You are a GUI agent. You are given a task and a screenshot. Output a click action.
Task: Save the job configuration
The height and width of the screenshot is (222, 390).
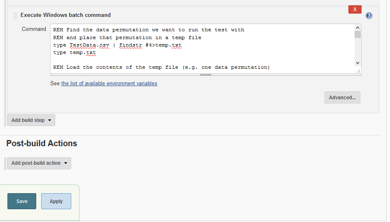click(22, 201)
